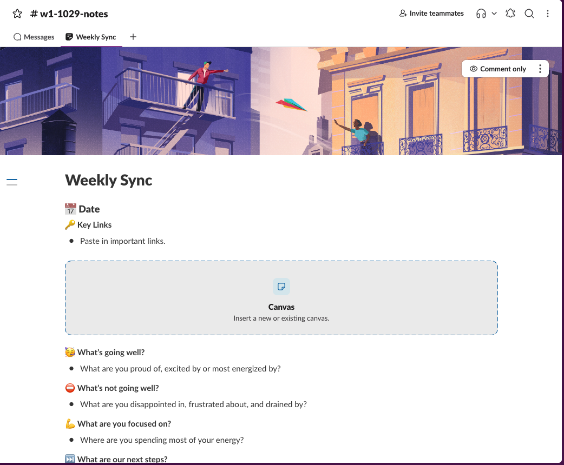Click the What are our next steps? heading

(x=122, y=459)
